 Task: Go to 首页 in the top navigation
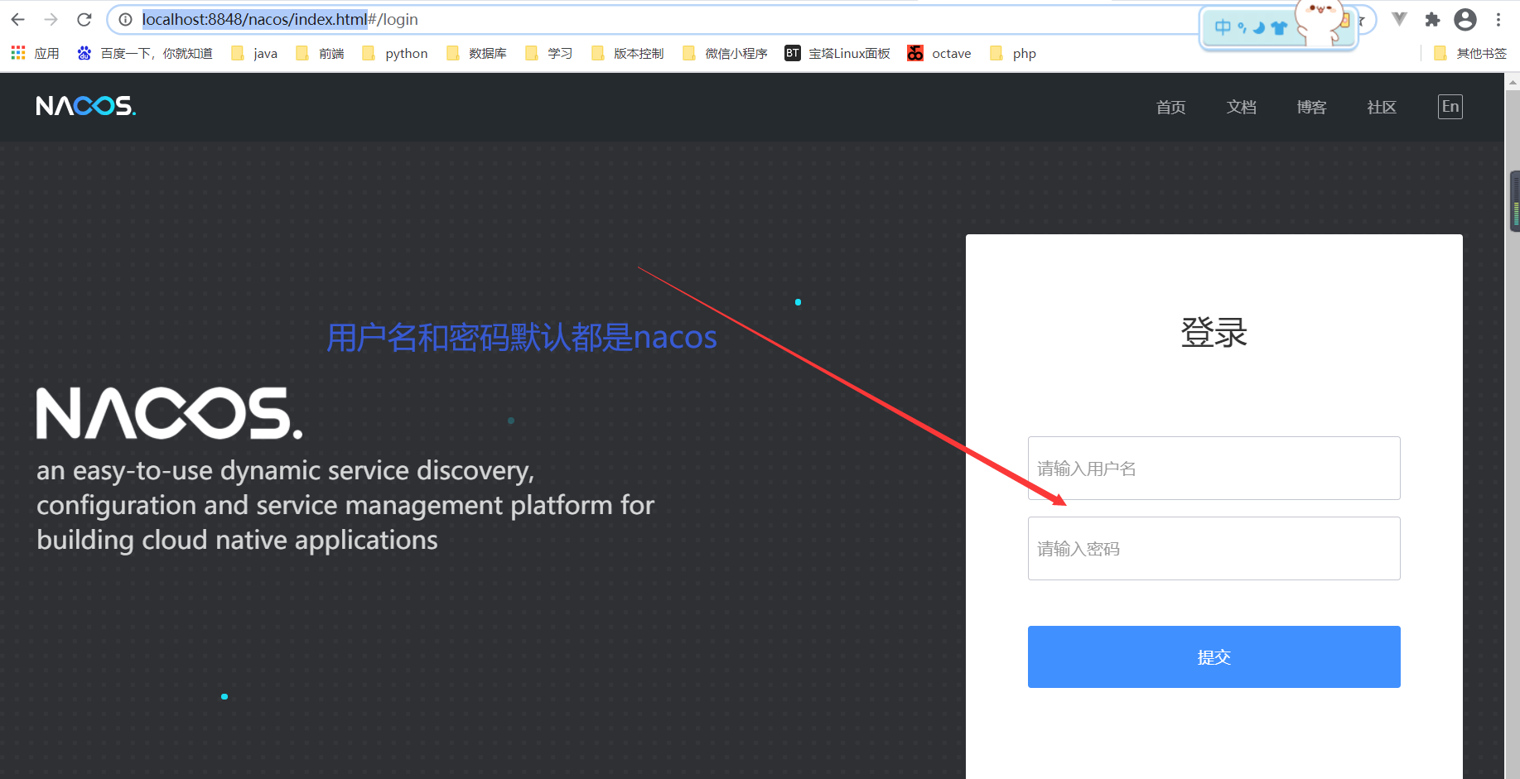1170,107
